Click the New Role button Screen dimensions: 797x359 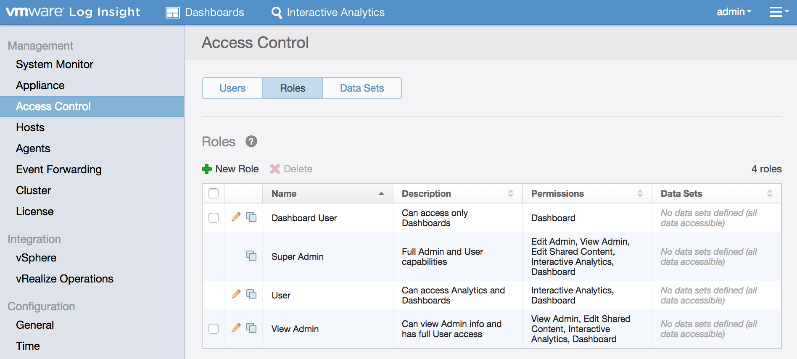[x=230, y=169]
